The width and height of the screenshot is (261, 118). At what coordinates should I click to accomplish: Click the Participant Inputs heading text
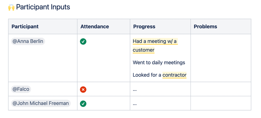coord(43,7)
